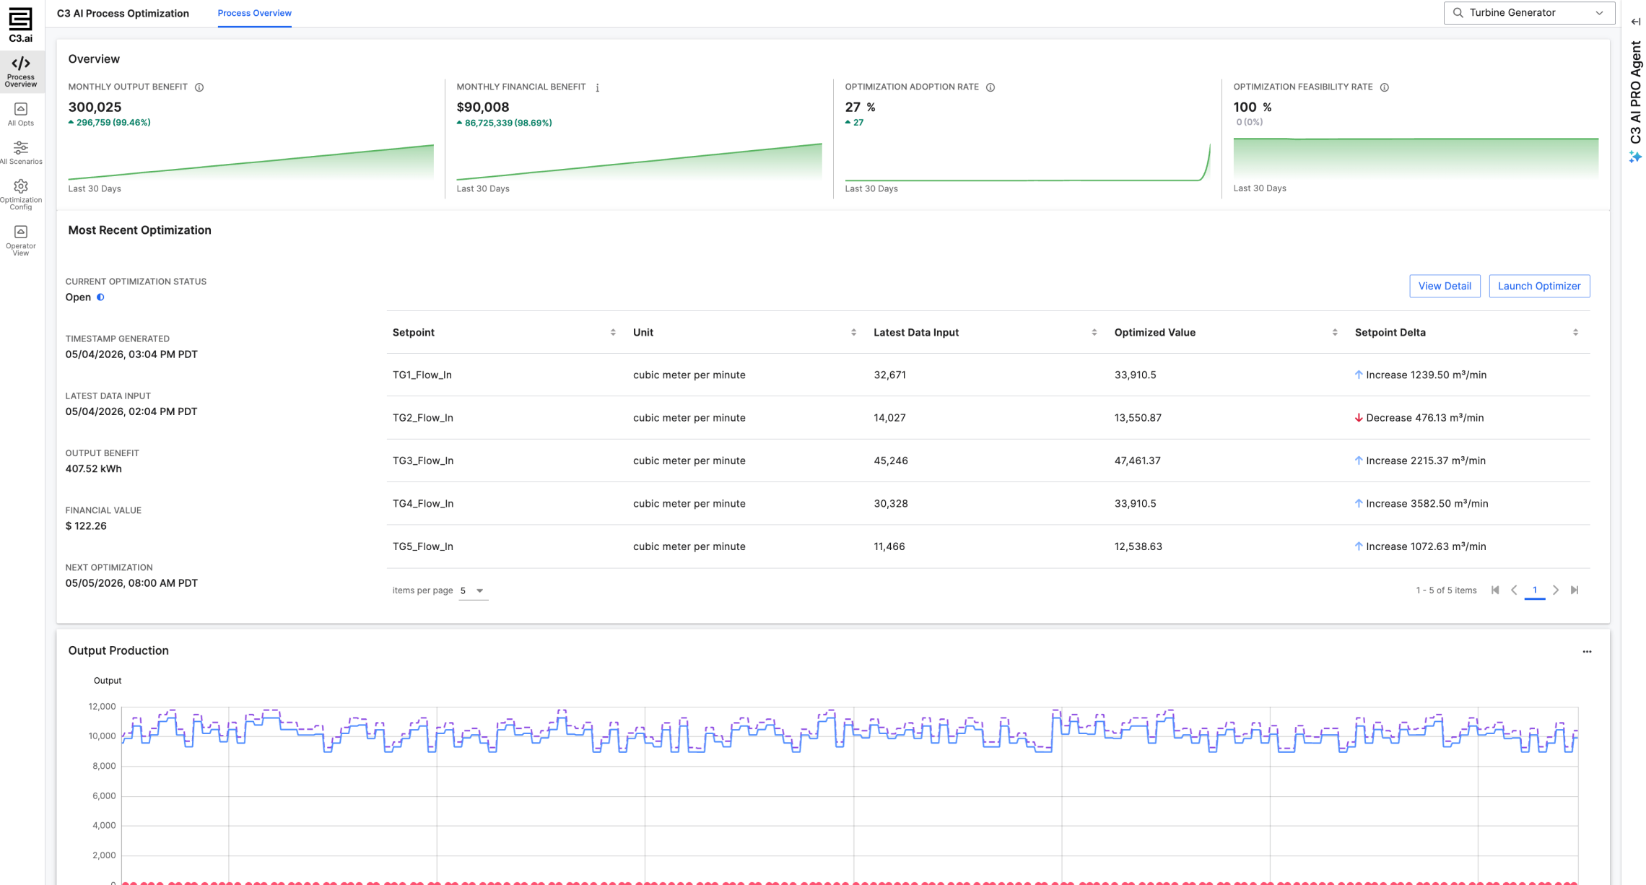Click optimized value 47,461.37
Screen dimensions: 1646x885
click(x=1137, y=461)
